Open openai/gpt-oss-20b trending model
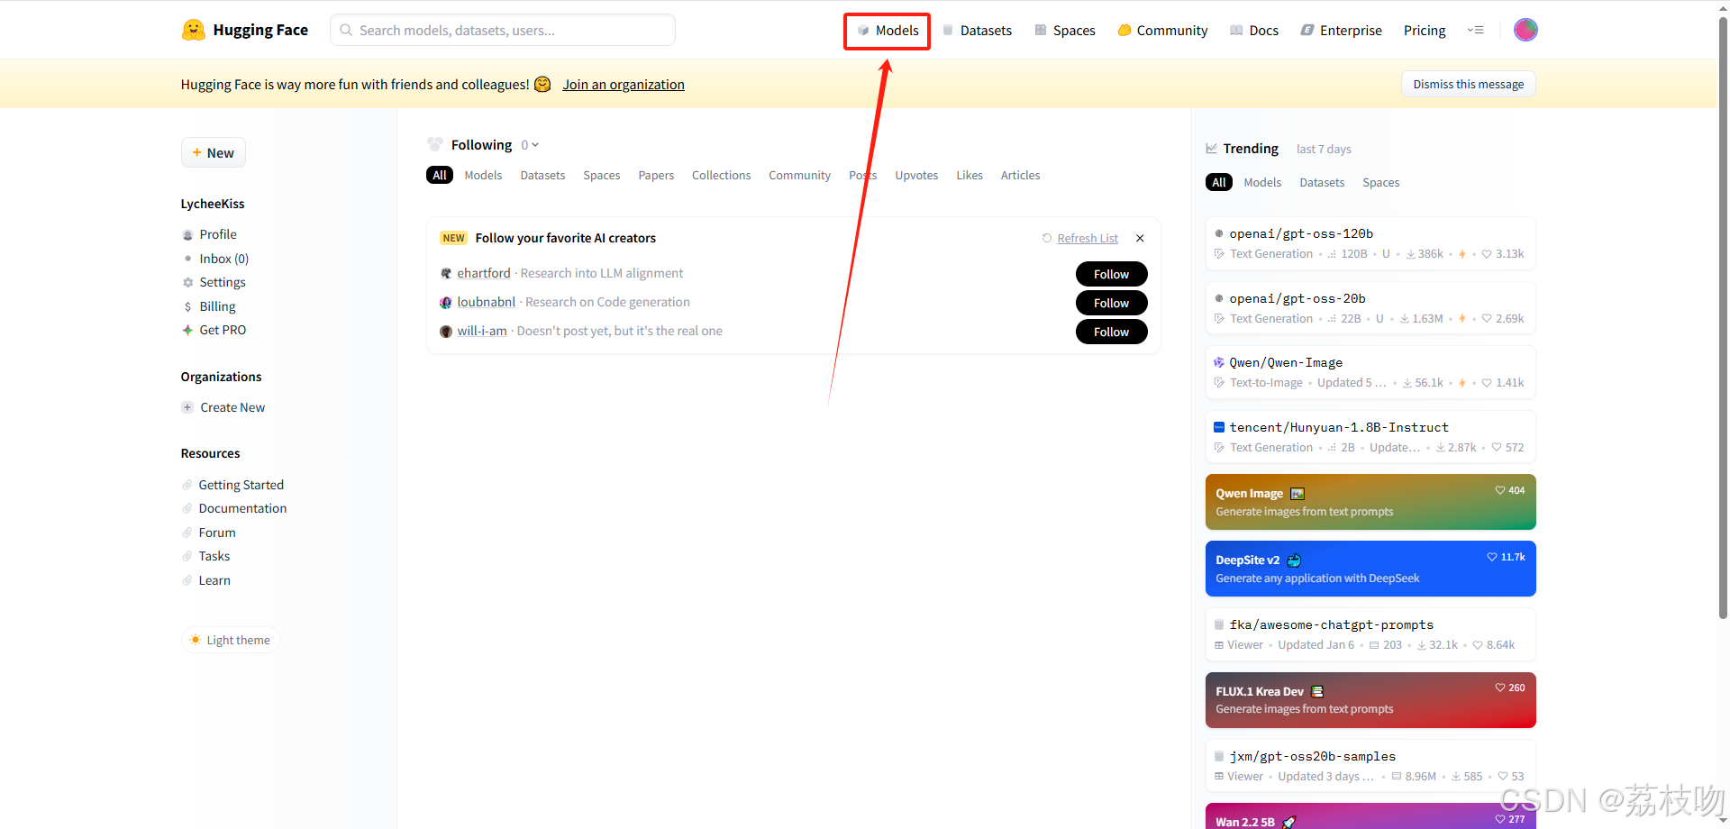 pyautogui.click(x=1370, y=308)
